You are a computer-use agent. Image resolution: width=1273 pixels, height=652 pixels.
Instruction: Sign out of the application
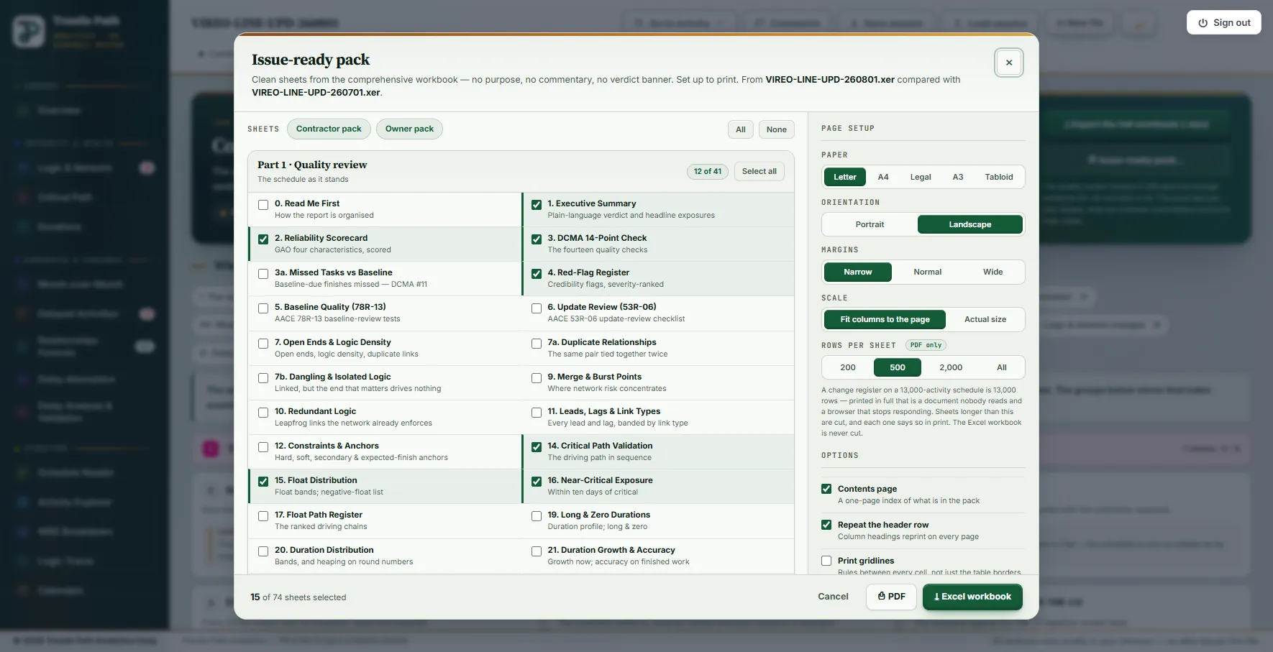click(x=1223, y=22)
